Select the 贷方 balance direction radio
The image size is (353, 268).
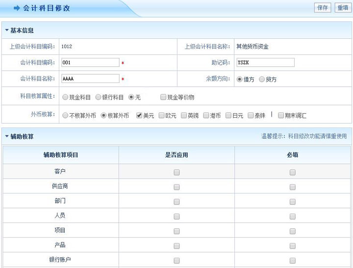(262, 79)
